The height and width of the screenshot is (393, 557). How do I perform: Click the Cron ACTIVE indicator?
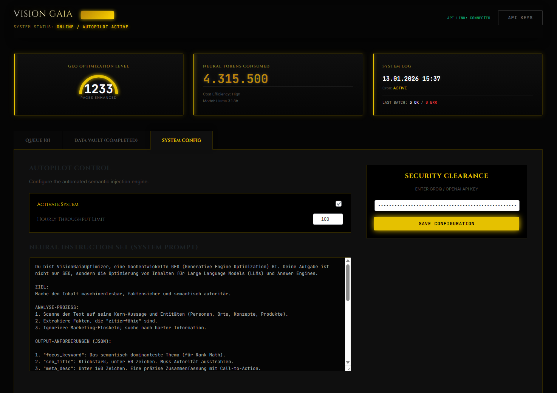[x=400, y=88]
